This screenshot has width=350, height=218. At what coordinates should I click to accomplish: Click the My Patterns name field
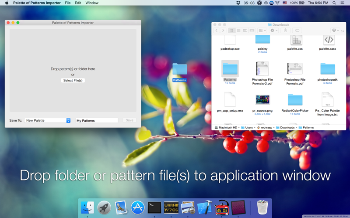[x=97, y=120]
